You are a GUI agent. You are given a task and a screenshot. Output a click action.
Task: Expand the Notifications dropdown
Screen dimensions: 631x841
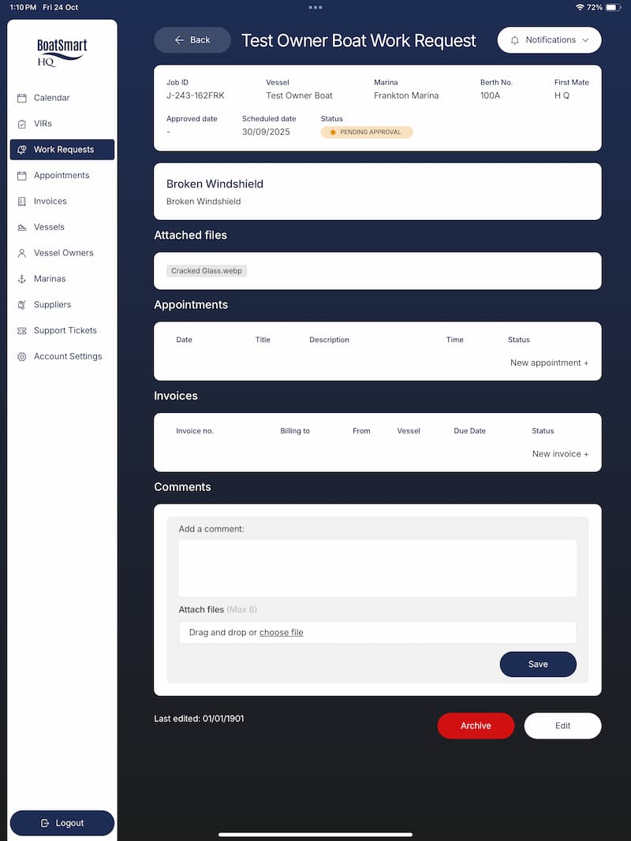pyautogui.click(x=549, y=40)
